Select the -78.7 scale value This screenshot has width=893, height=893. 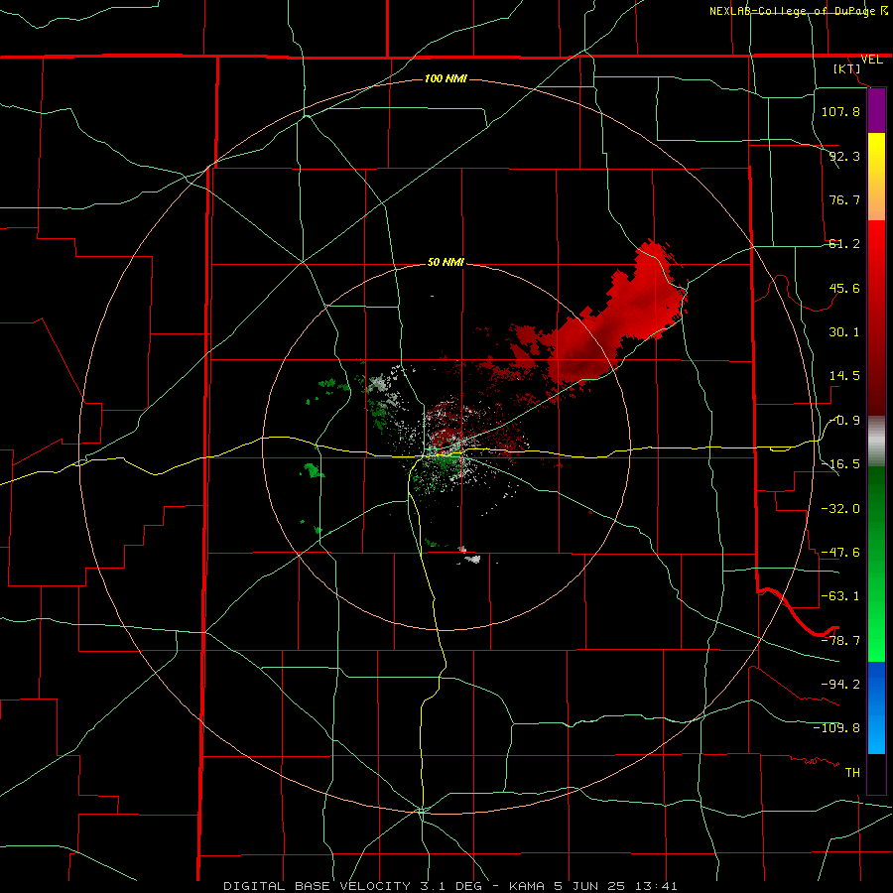[840, 641]
